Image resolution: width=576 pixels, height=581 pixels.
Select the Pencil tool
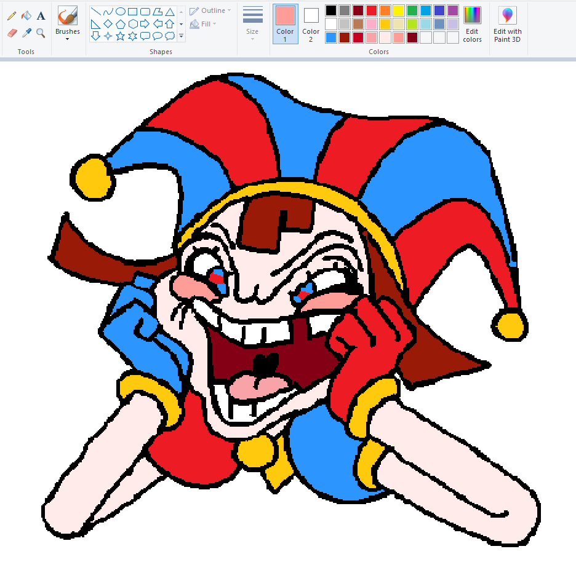[x=12, y=15]
